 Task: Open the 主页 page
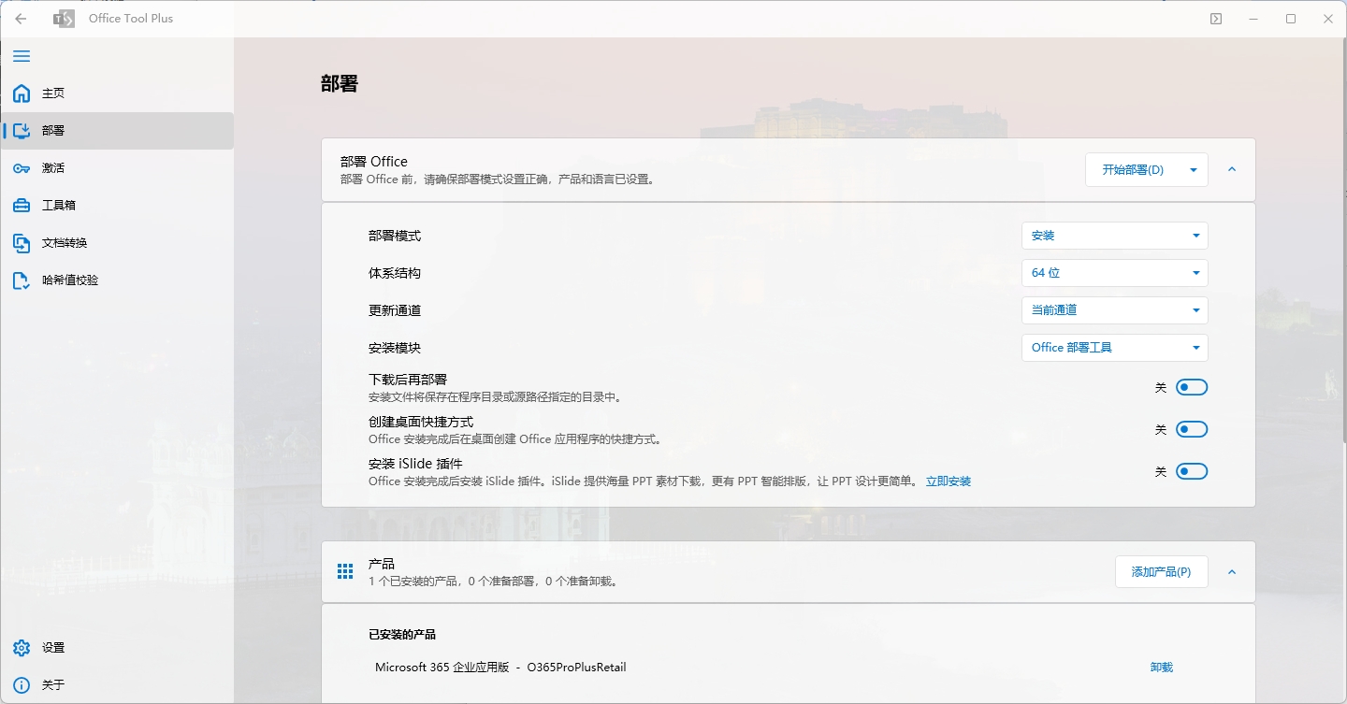tap(117, 93)
